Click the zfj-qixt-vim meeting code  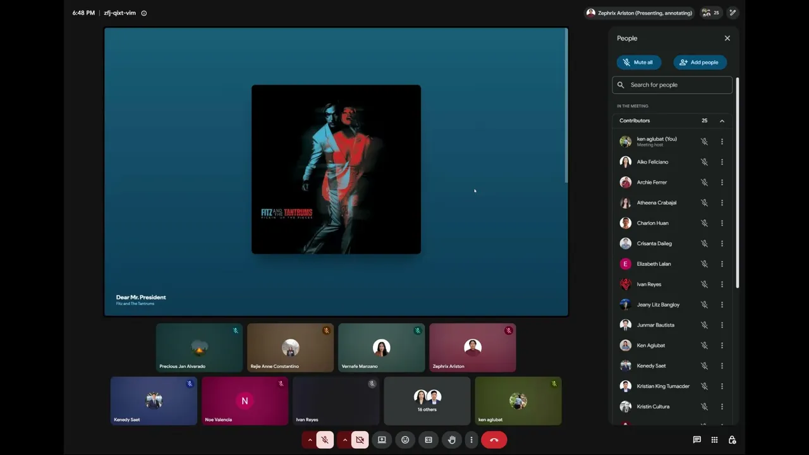point(119,13)
